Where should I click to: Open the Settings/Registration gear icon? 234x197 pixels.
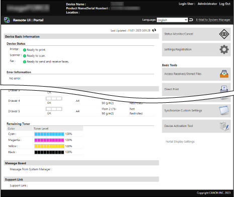(224, 49)
